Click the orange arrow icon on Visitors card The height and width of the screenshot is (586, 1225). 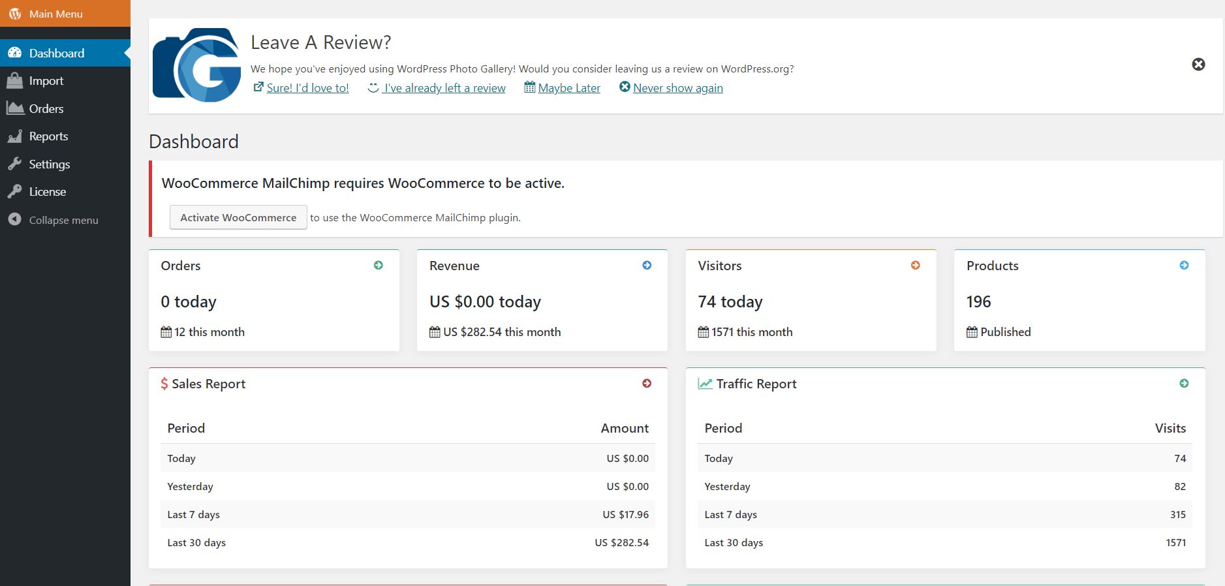916,266
